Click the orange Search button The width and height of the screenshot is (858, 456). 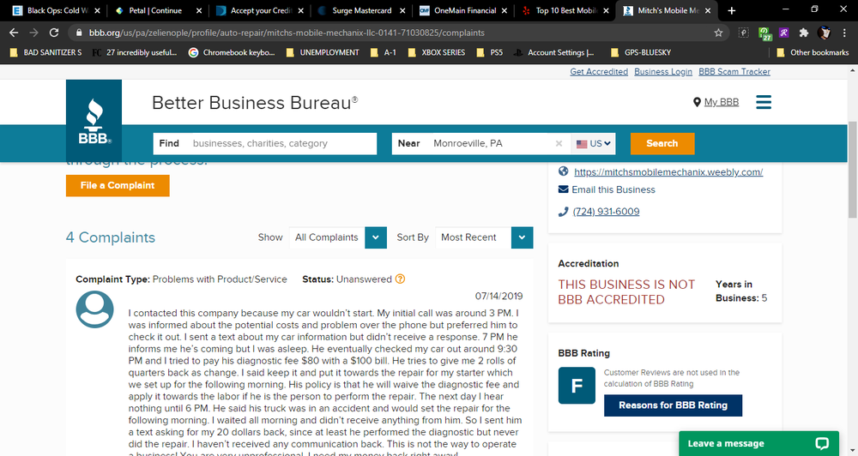(x=662, y=143)
